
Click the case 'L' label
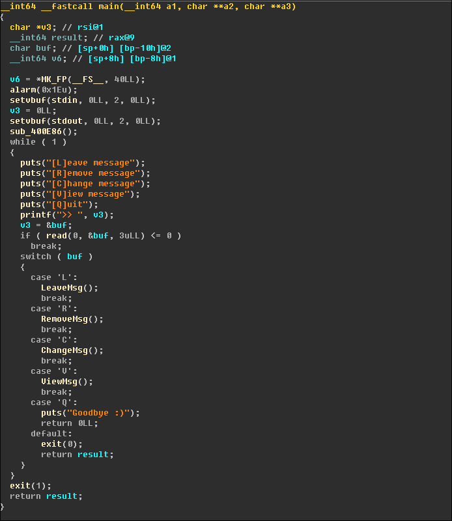(54, 277)
